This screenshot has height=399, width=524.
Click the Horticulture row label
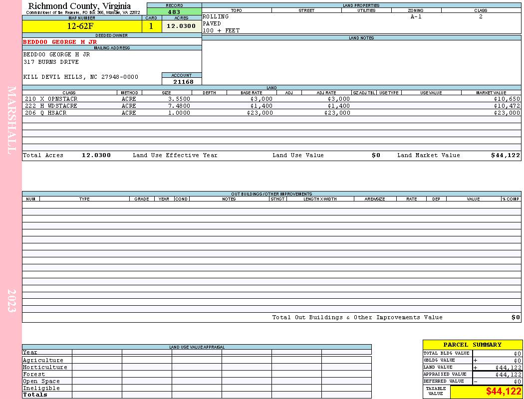click(45, 367)
